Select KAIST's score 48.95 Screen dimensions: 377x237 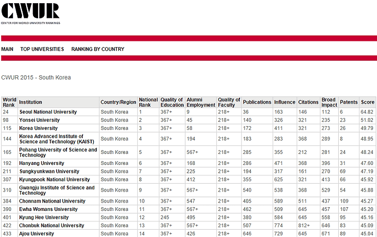[x=367, y=139]
